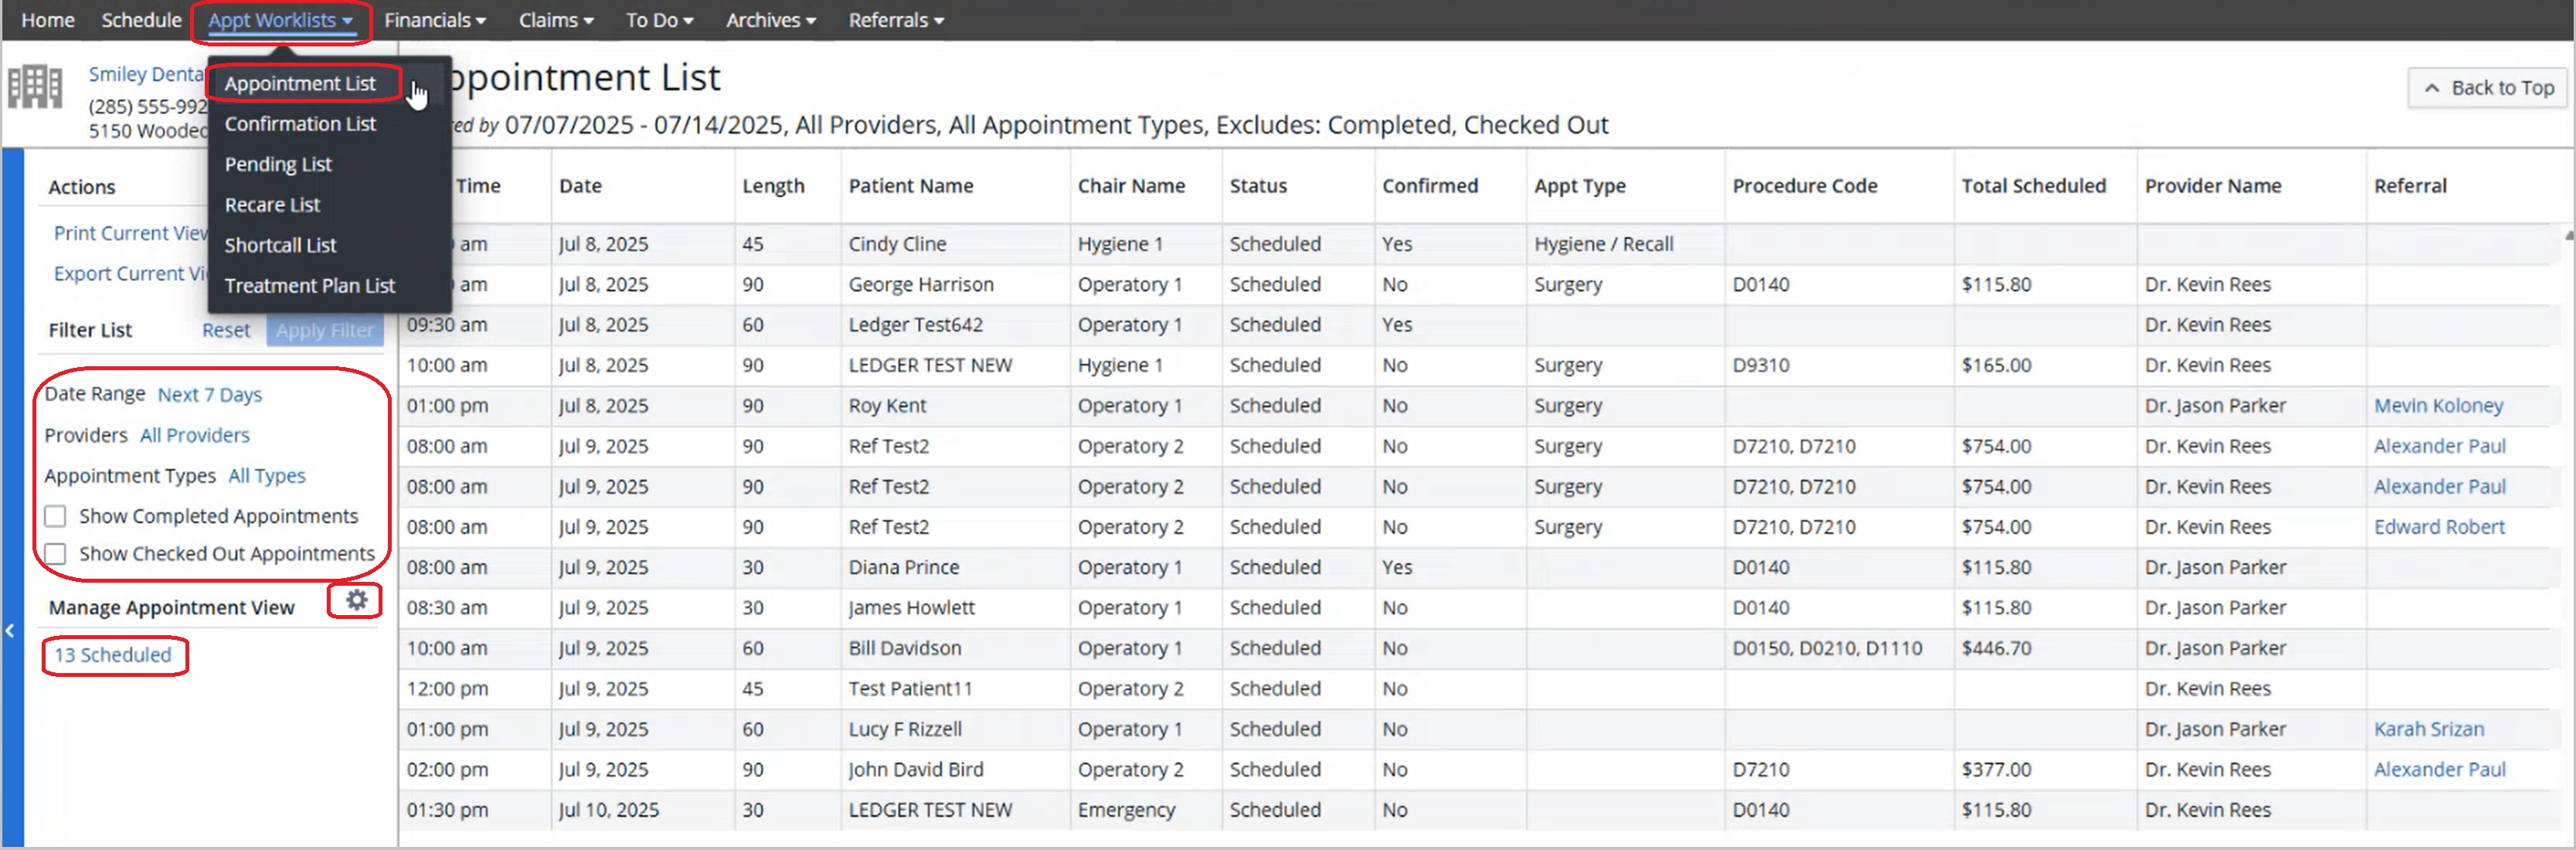This screenshot has height=850, width=2576.
Task: Open Edward Robert referral link
Action: coord(2439,527)
